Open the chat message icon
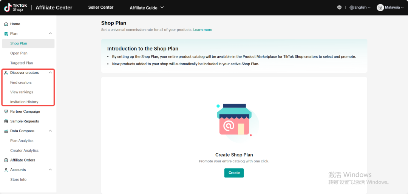The height and width of the screenshot is (194, 408). [x=339, y=8]
